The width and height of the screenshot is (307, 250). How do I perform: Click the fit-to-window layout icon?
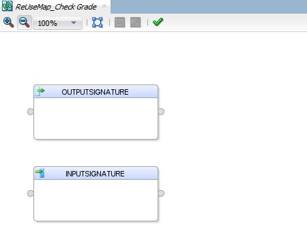[98, 22]
